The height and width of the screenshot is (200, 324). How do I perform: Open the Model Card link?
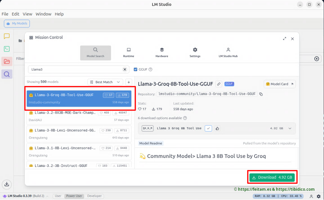point(280,84)
